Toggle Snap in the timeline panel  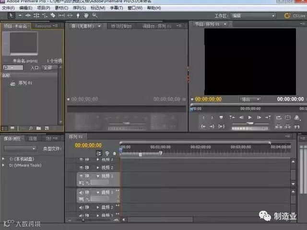(x=99, y=153)
